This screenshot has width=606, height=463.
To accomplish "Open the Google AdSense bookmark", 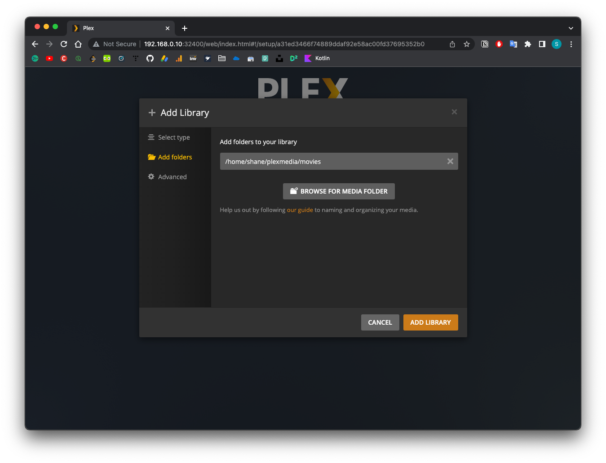I will point(164,58).
